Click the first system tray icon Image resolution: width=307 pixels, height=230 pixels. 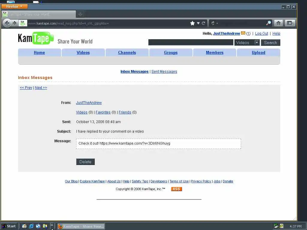[x=276, y=226]
